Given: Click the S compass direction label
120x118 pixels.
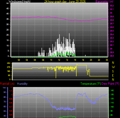Looking at the screenshot, I should coord(113,71).
